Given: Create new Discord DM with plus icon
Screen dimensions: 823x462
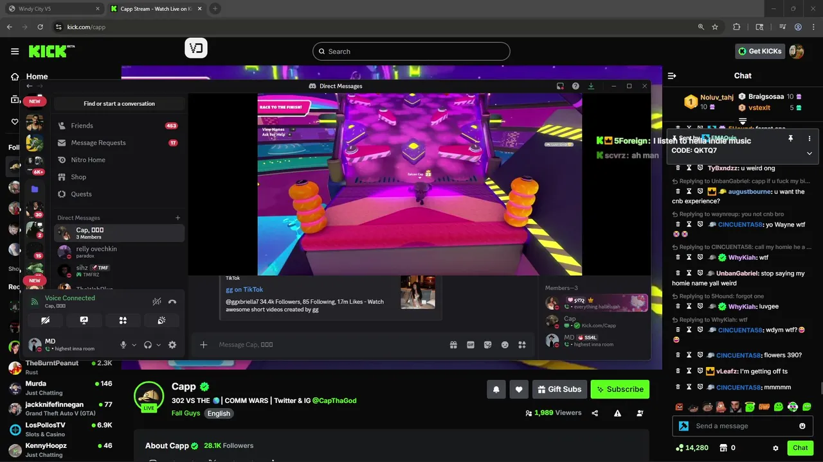Looking at the screenshot, I should 178,218.
